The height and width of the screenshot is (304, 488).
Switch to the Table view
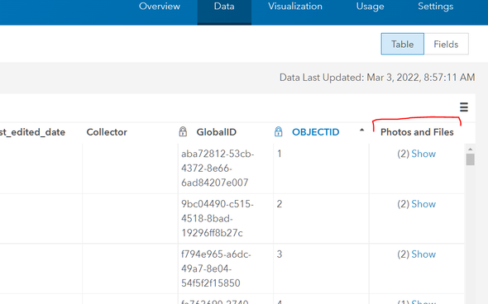point(403,44)
